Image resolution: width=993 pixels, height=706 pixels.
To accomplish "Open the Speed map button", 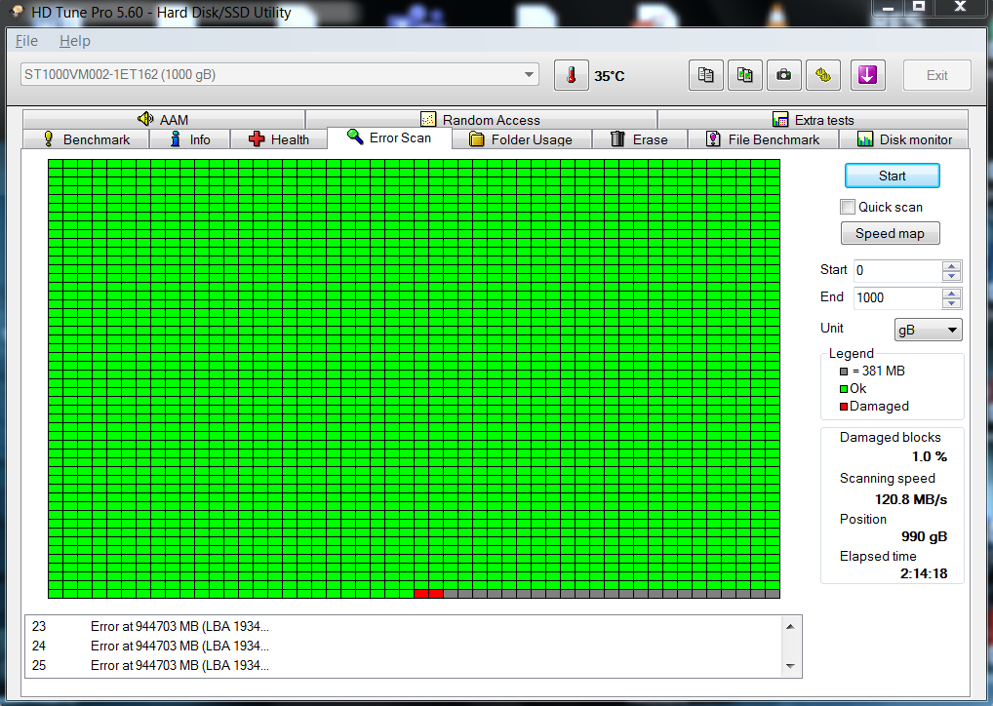I will click(x=890, y=234).
